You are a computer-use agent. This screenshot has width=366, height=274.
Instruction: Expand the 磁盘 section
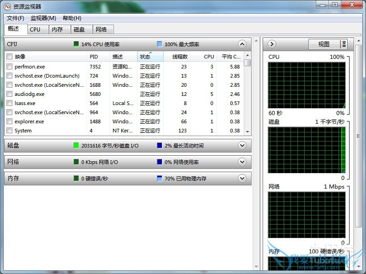tap(242, 146)
